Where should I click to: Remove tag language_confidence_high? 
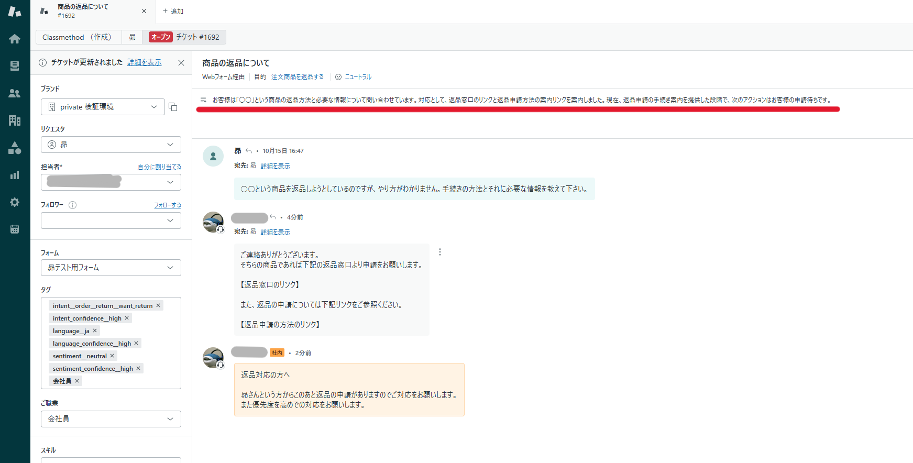tap(136, 343)
